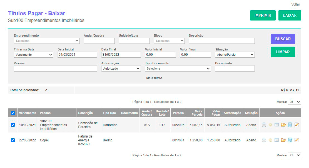Click the circular arrow icon in the Comissão de Parceiro row

[270, 125]
